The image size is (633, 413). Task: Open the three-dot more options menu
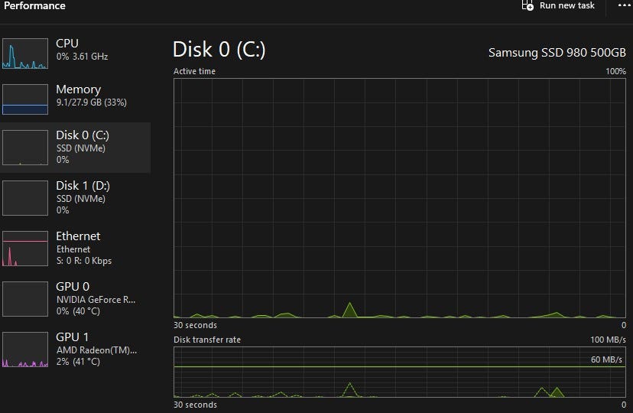[622, 5]
